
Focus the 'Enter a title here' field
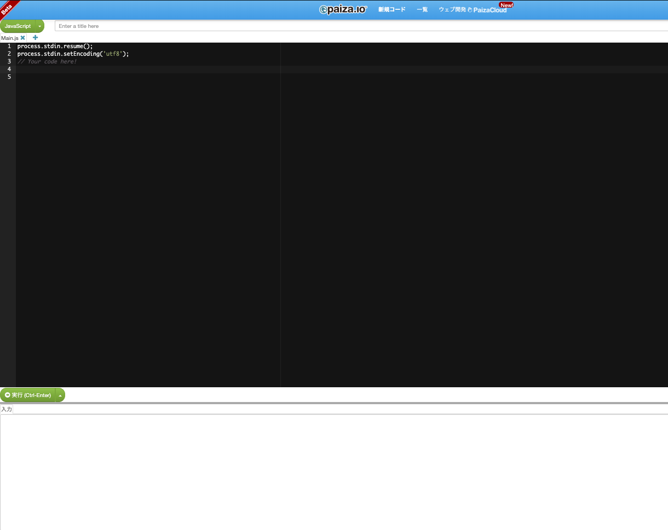click(x=361, y=26)
